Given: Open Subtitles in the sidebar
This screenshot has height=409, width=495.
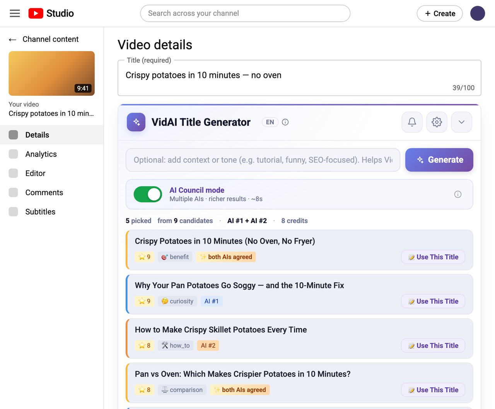Looking at the screenshot, I should (x=52, y=212).
